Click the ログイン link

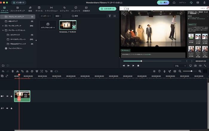point(182,2)
